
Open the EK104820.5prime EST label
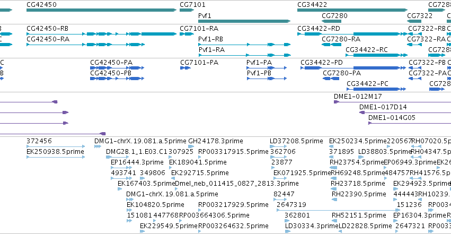(155, 205)
